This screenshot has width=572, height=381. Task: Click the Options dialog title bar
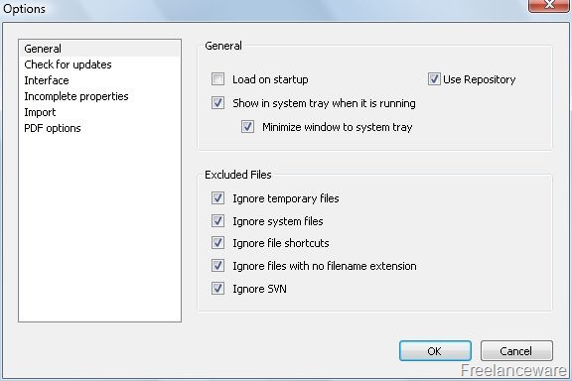pos(255,9)
